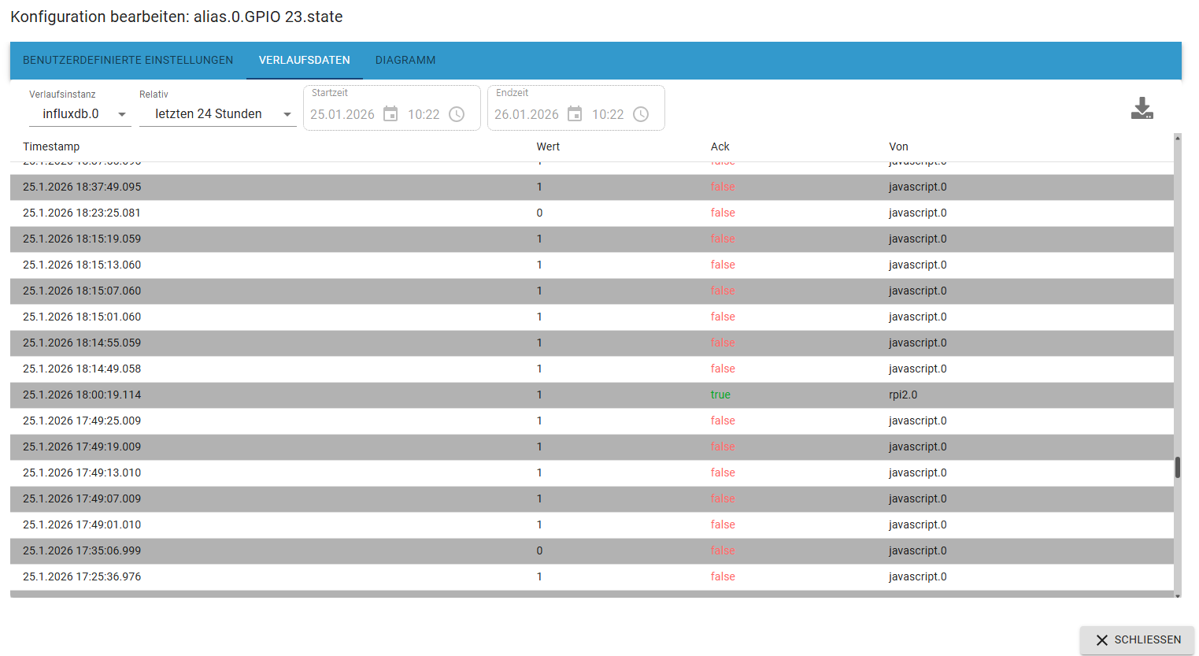Expand the Verlaufsinstanz influxdb.0 dropdown
1199x656 pixels.
[79, 114]
